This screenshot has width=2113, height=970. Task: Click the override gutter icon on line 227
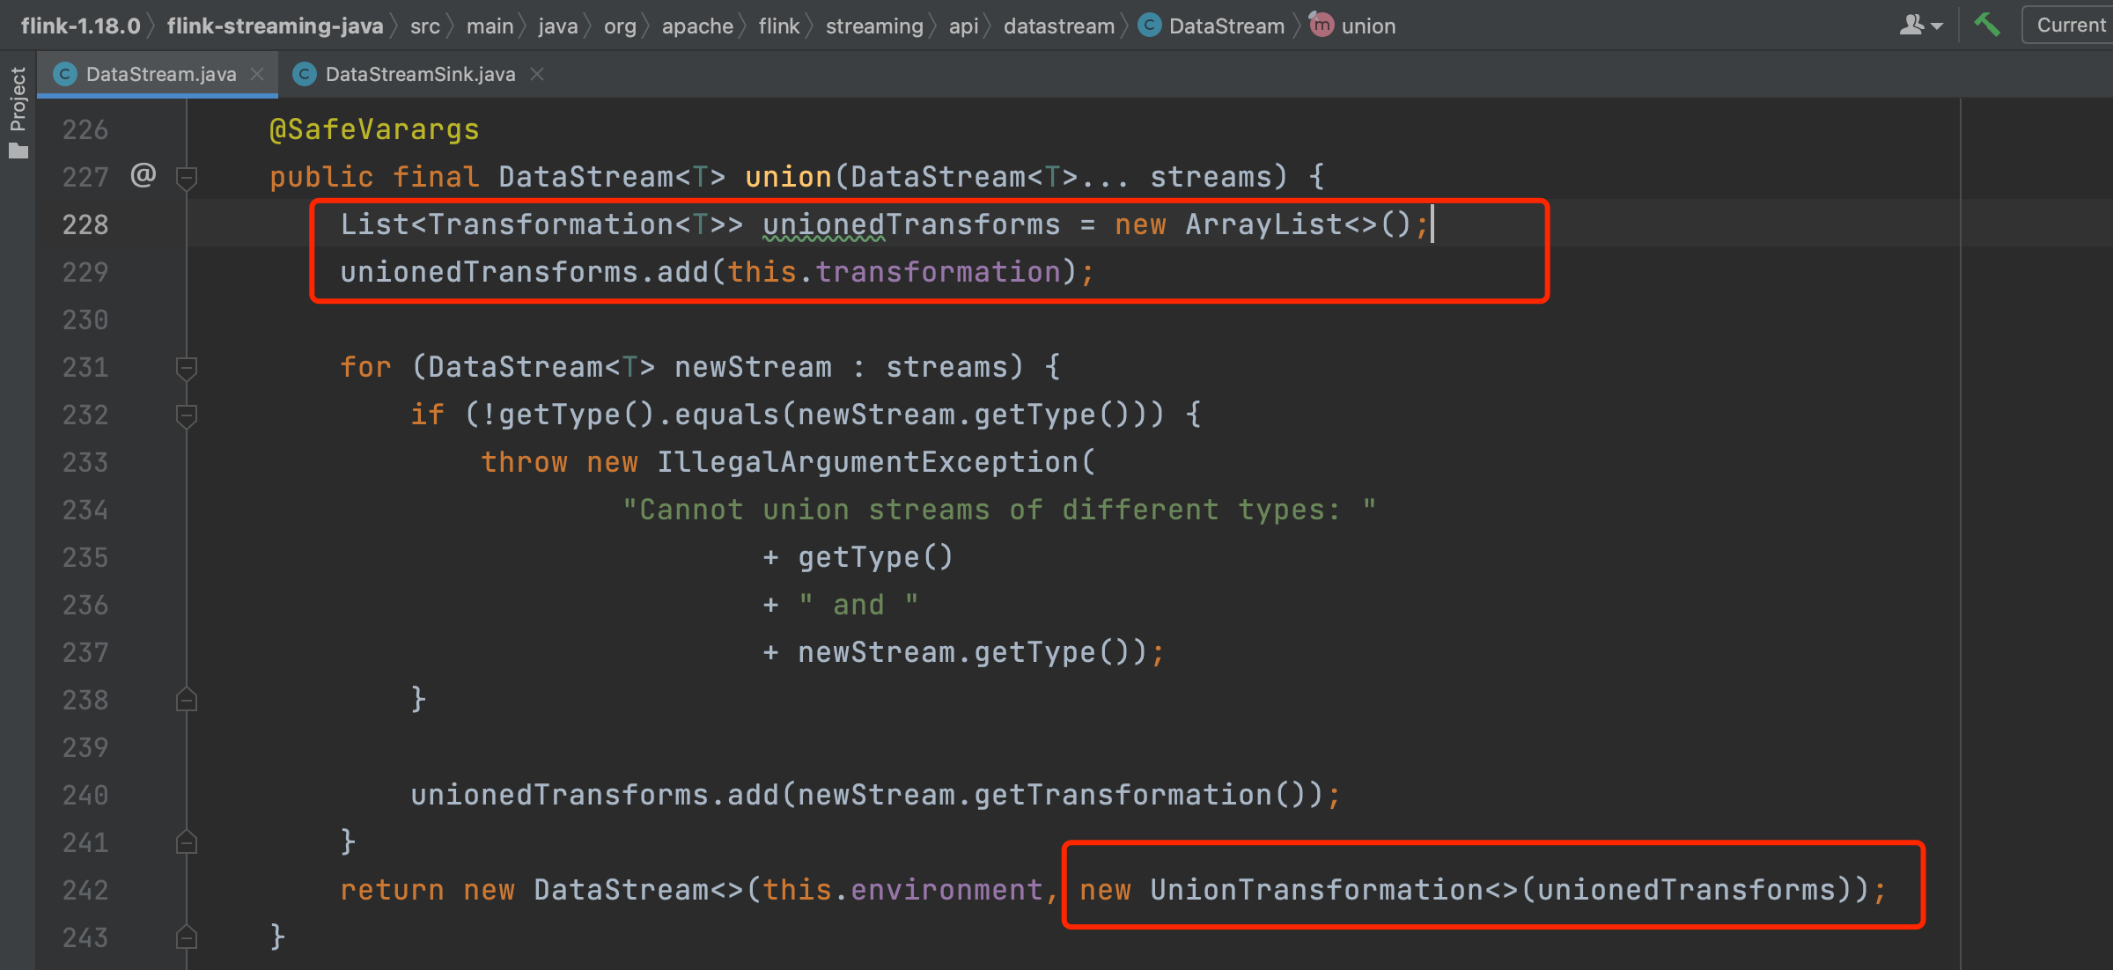[144, 175]
